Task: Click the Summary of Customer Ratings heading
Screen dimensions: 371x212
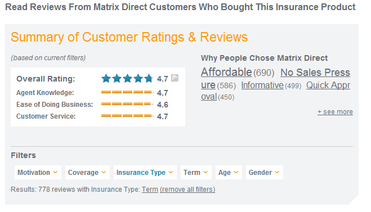Action: point(129,37)
